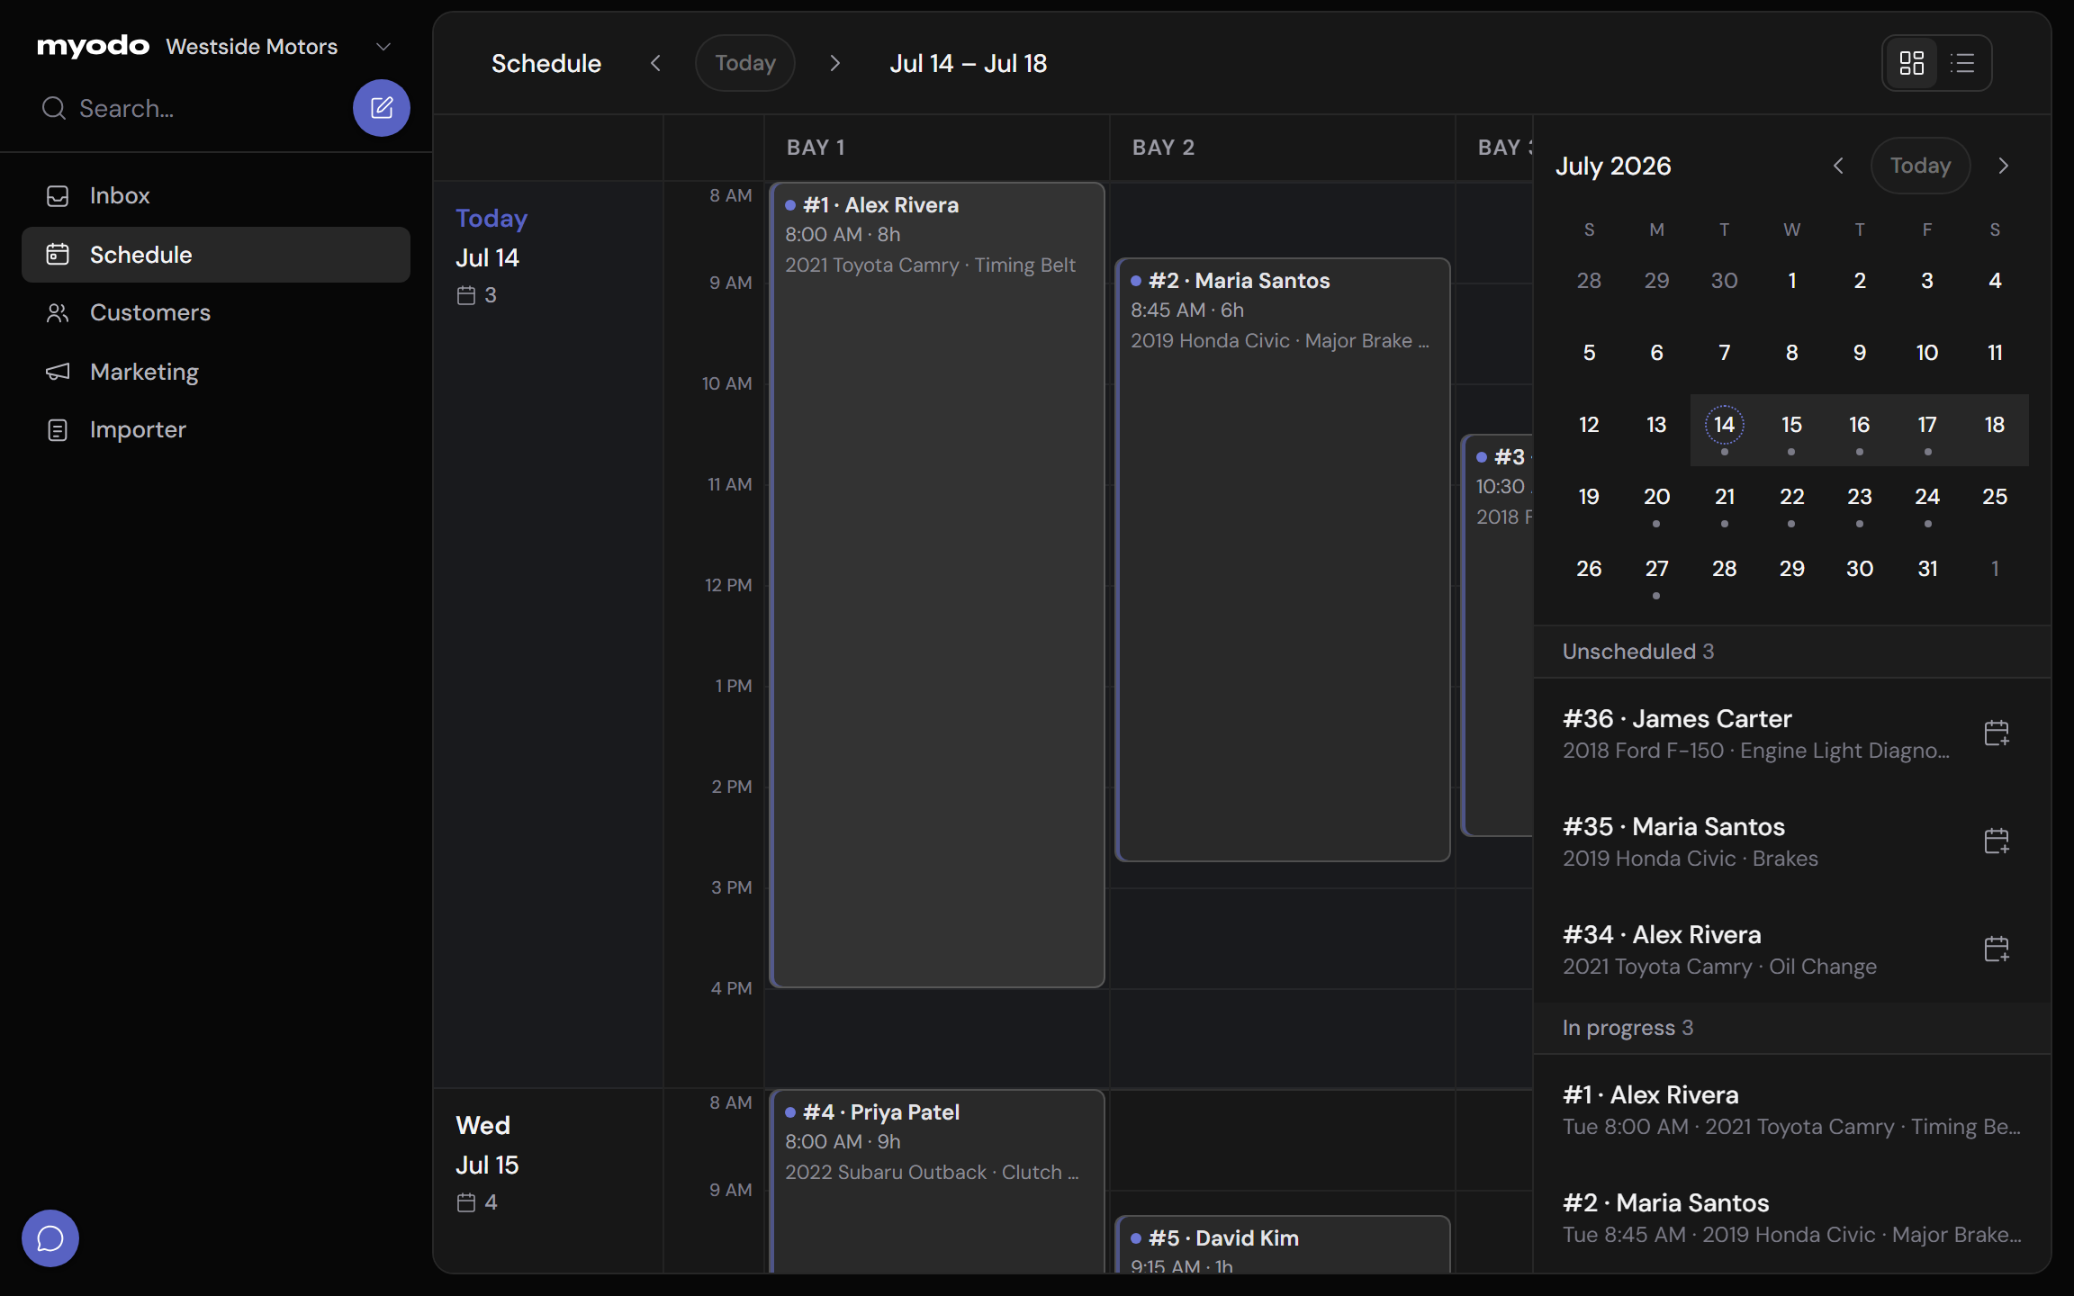Open appointment #2 Maria Santos in Bay 2

(1283, 560)
